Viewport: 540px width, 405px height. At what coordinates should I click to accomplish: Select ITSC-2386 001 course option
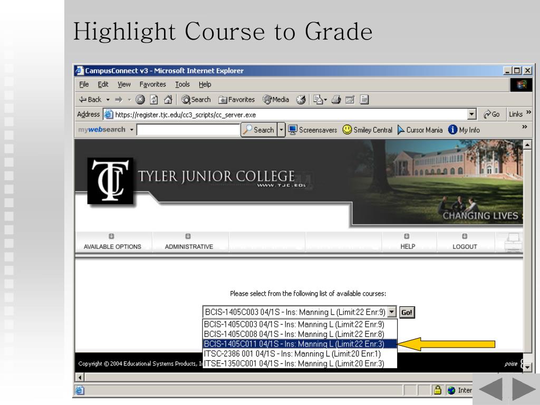pyautogui.click(x=300, y=354)
